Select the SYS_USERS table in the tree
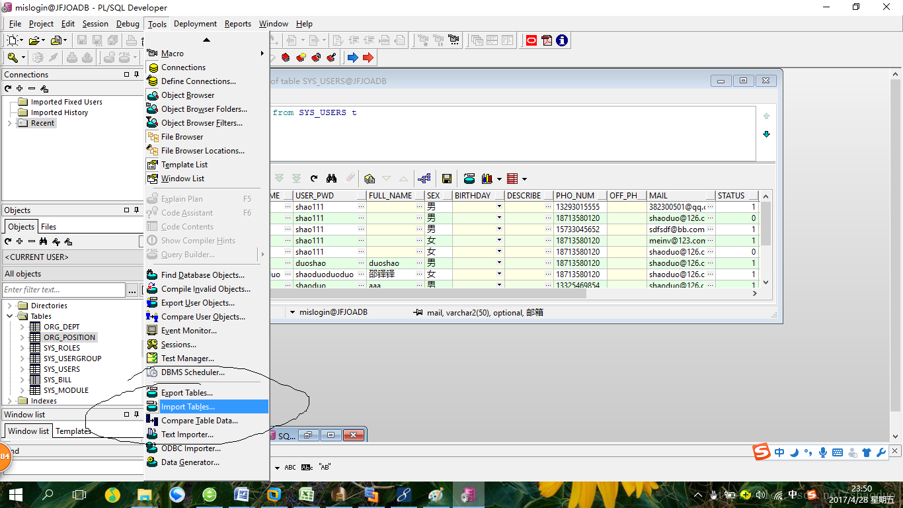 point(61,369)
